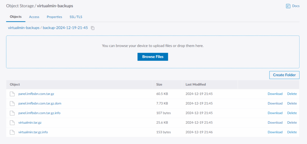Download panel.imfbsbn.com.tar.gz backup
Screen dimensions: 307x144
[x=275, y=94]
